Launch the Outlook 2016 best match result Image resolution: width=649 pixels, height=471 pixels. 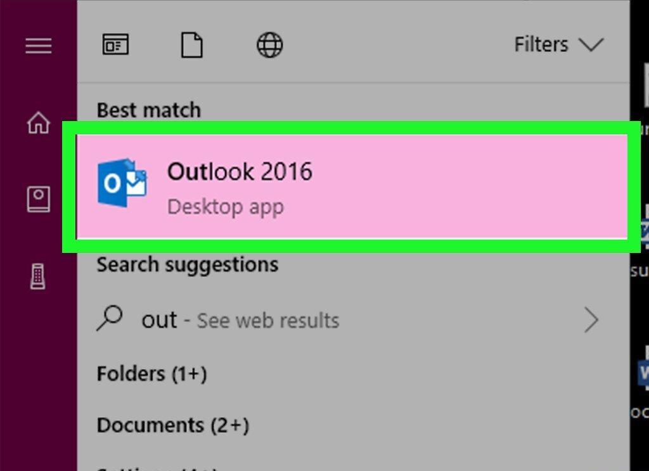point(352,186)
